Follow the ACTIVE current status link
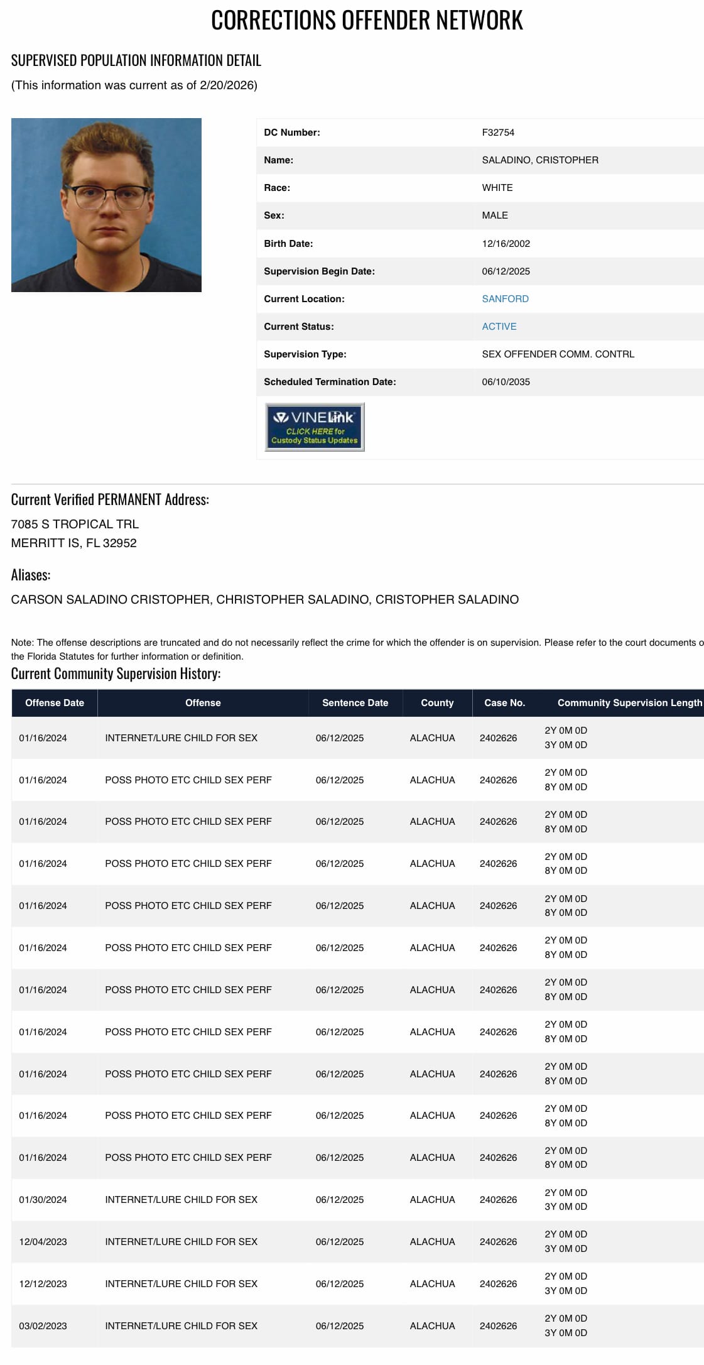The width and height of the screenshot is (704, 1365). click(x=499, y=327)
